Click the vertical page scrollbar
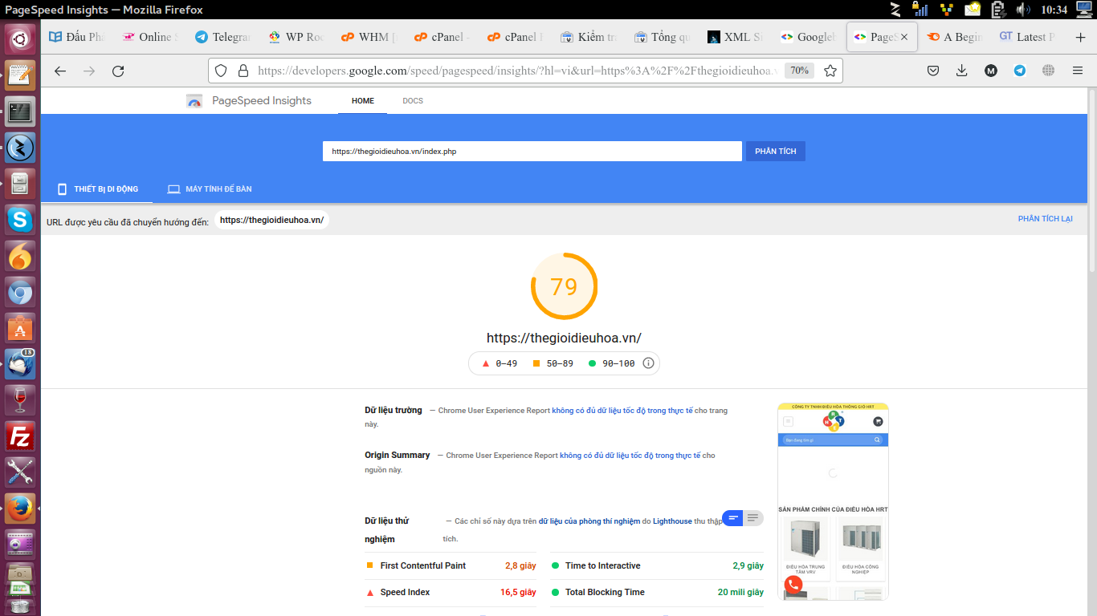Viewport: 1097px width, 616px height. pos(1091,180)
